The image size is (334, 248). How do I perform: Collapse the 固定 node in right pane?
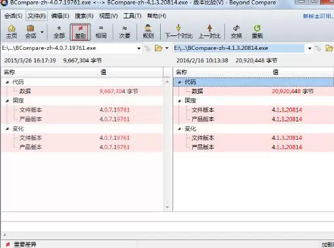[x=179, y=101]
